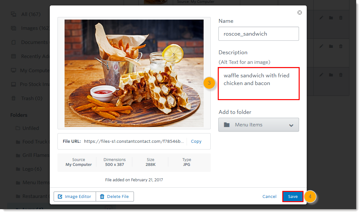Open My Computer source filter
Viewport: 361px width, 214px height.
(35, 70)
